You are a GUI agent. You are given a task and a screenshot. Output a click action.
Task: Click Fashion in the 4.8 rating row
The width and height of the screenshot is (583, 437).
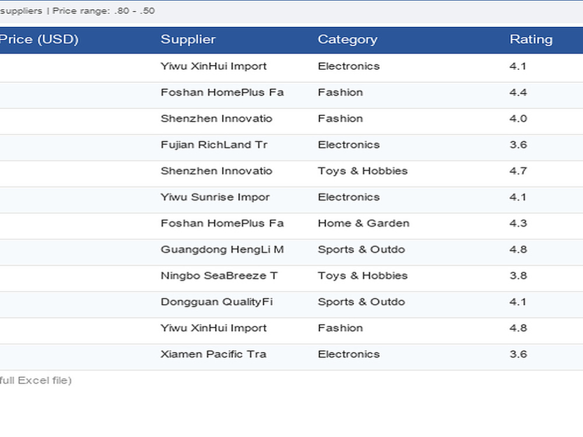click(340, 328)
